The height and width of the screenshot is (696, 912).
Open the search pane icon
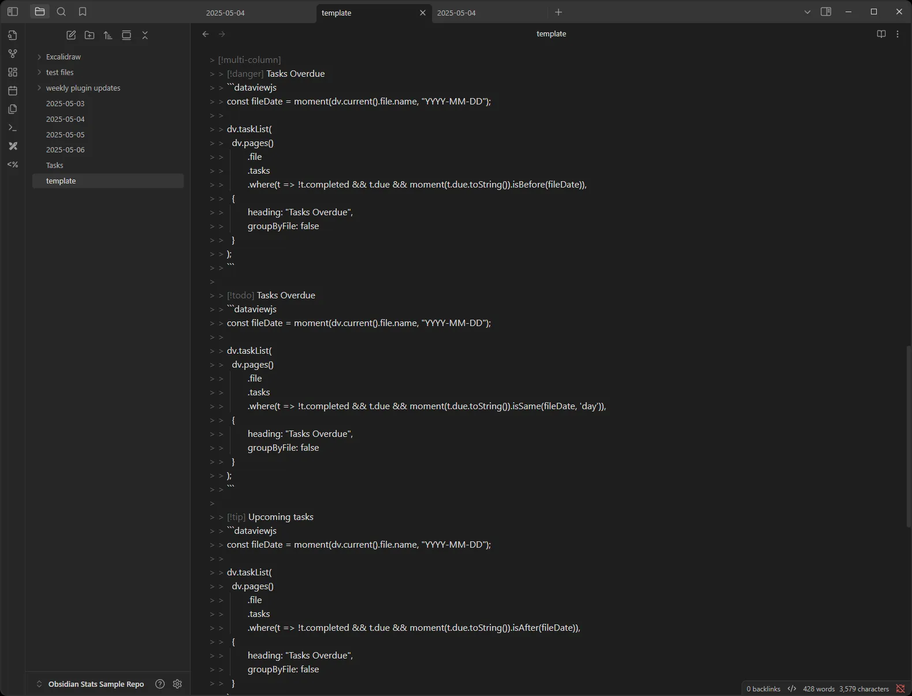click(61, 12)
